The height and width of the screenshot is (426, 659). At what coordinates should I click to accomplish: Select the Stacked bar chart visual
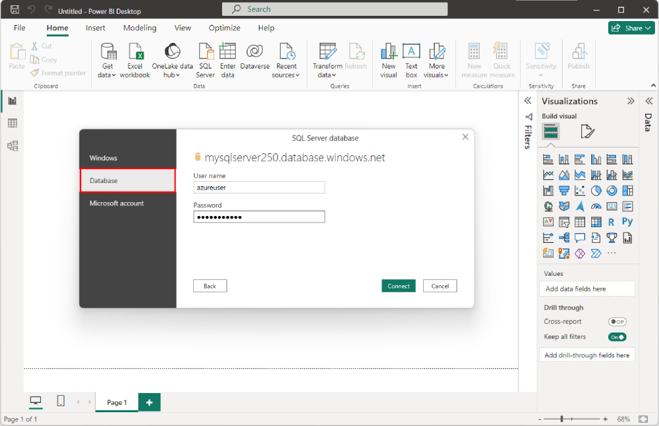coord(548,159)
